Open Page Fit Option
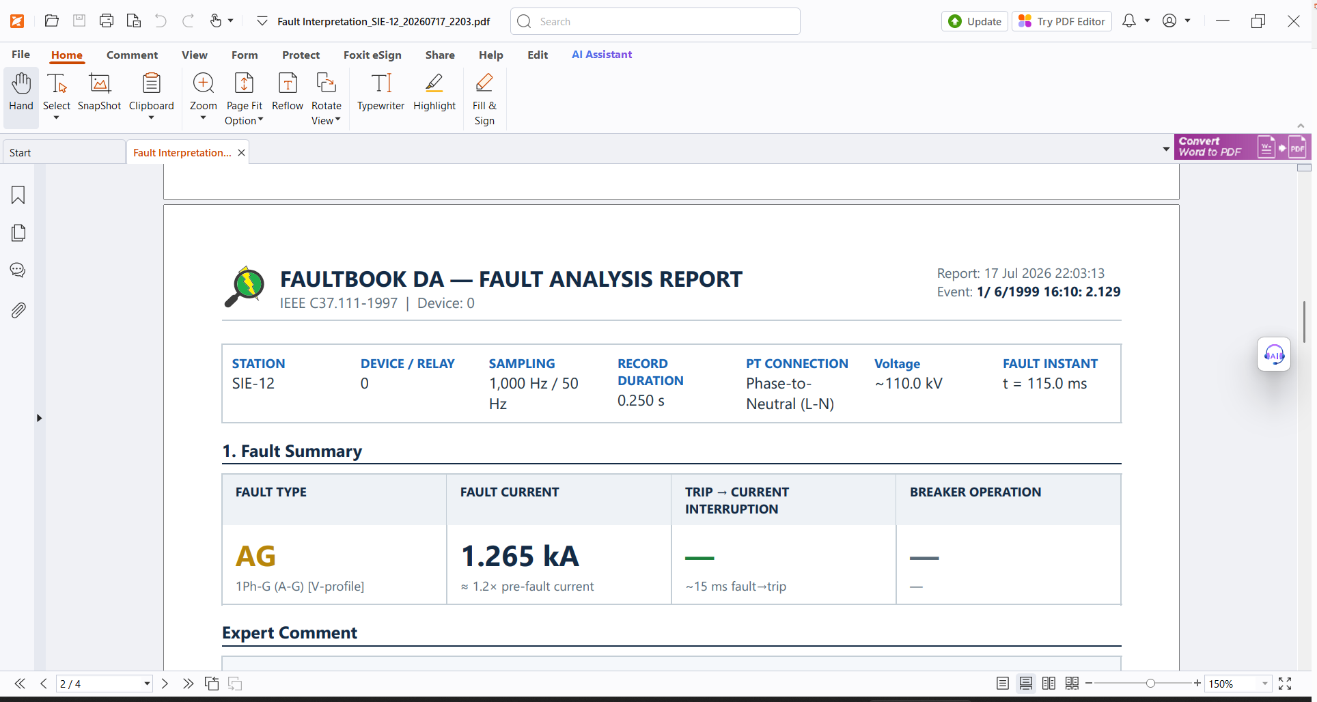 coord(244,99)
